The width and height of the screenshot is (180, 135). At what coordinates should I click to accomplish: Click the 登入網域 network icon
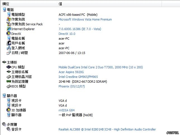pyautogui.click(x=9, y=48)
